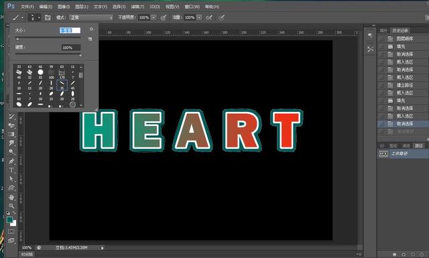This screenshot has width=429, height=258.
Task: Click the brush 大小 size slider handle
Action: (17, 40)
